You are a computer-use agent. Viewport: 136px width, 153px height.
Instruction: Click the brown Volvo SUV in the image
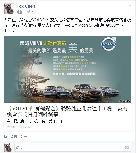pos(87,92)
